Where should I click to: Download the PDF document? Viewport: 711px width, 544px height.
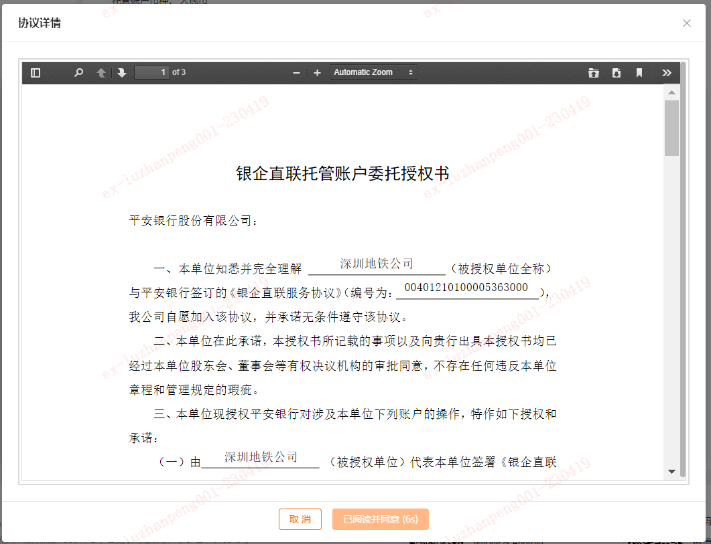(617, 72)
